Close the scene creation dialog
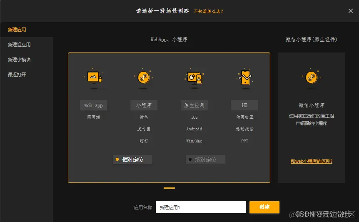Image resolution: width=359 pixels, height=222 pixels. coord(350,11)
